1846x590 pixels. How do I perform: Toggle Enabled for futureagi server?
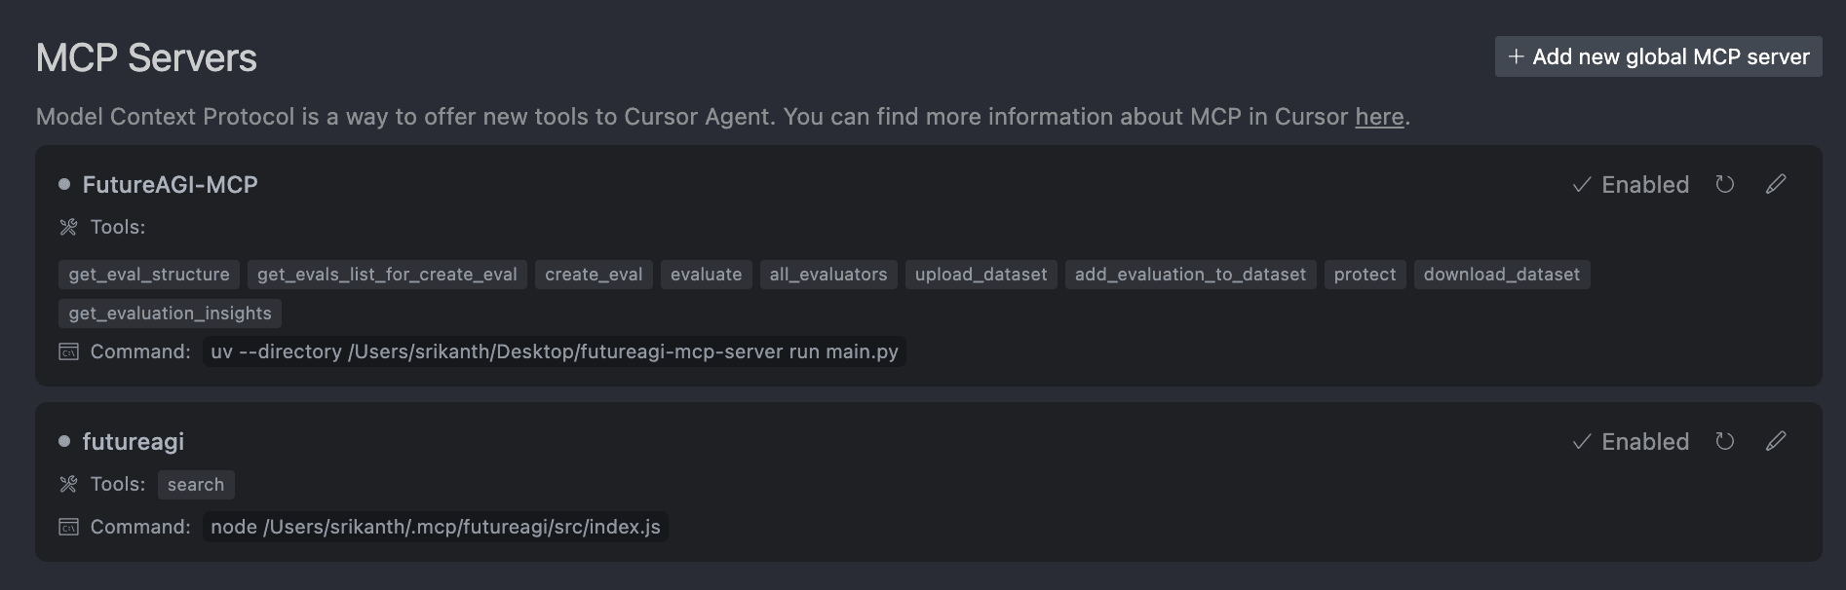(x=1631, y=441)
